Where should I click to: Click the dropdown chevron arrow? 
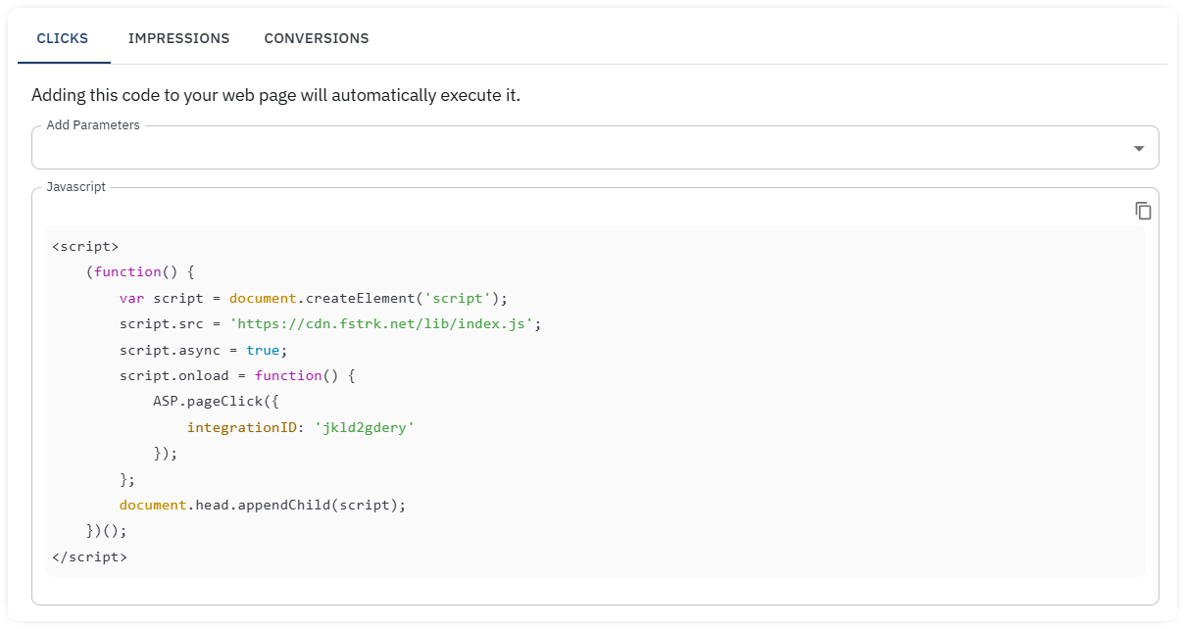(x=1137, y=147)
